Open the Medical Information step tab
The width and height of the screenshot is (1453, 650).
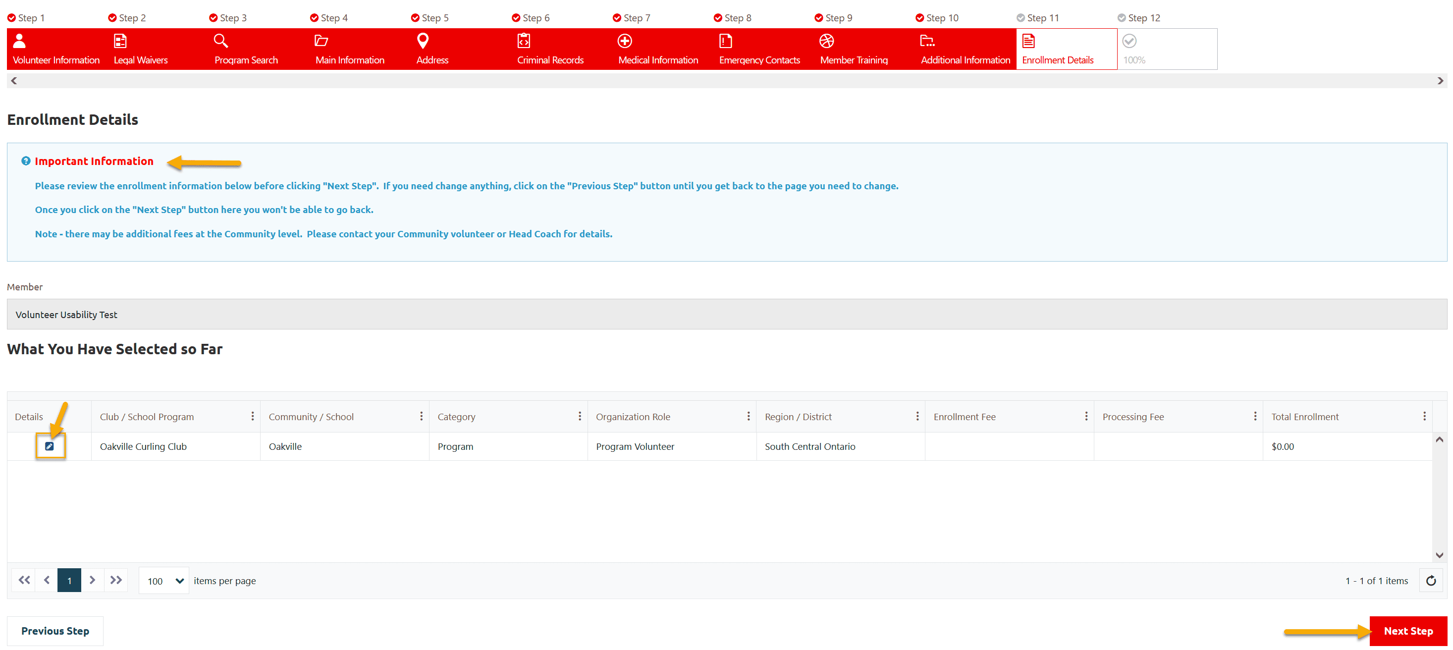point(663,49)
